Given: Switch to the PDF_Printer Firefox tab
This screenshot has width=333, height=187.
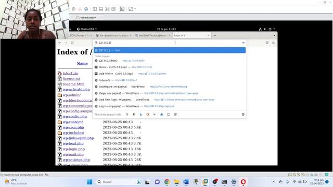Looking at the screenshot, I should (80, 35).
